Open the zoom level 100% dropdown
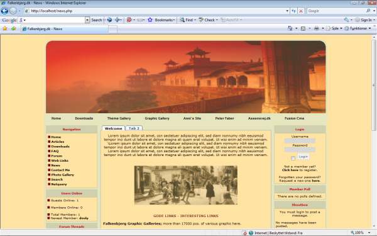This screenshot has height=236, width=377. tap(369, 233)
